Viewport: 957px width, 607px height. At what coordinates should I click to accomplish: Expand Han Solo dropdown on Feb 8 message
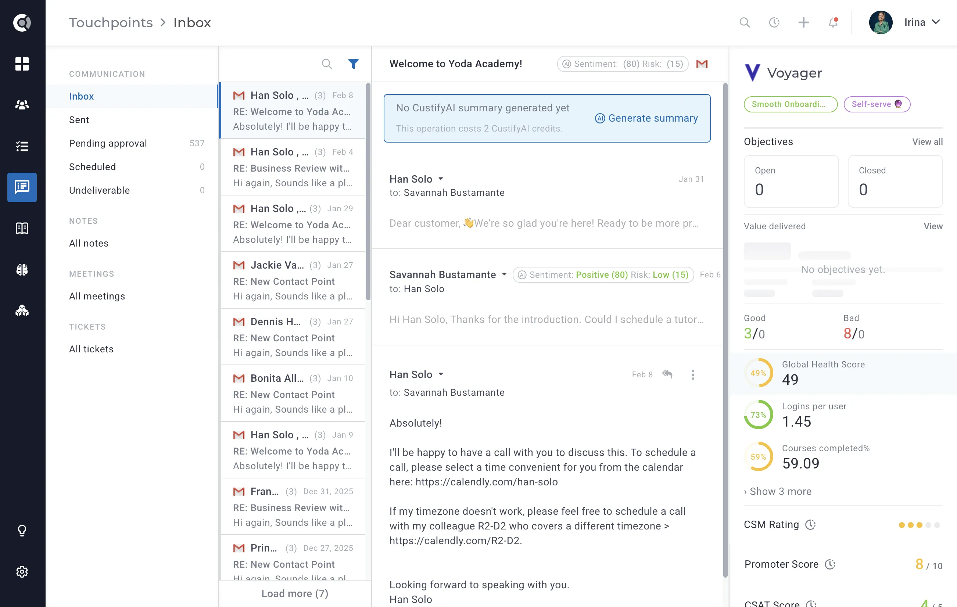[x=441, y=375]
